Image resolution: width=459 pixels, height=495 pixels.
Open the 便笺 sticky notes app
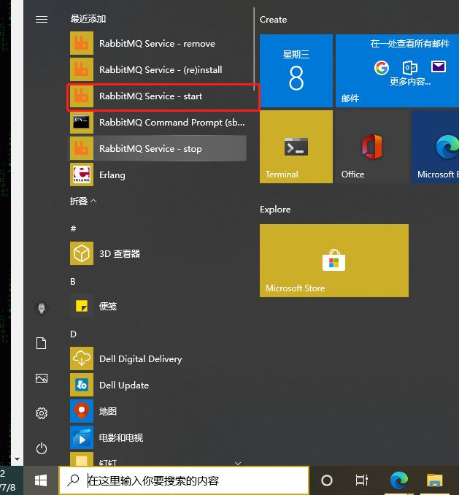[x=158, y=306]
